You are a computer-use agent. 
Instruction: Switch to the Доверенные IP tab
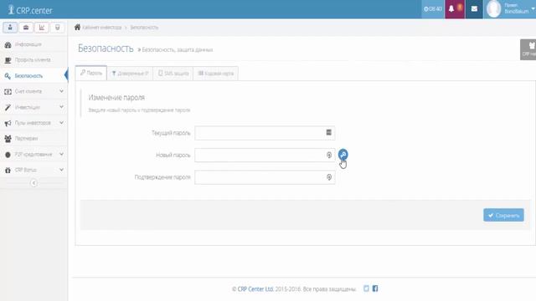pos(131,74)
